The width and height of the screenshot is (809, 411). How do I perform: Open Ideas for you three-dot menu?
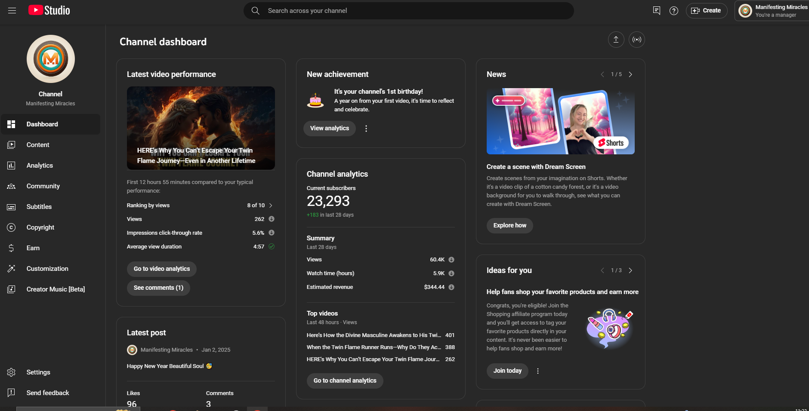pos(538,371)
